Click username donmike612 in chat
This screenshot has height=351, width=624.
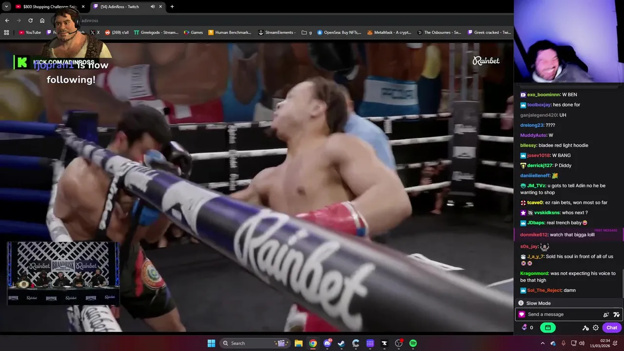pyautogui.click(x=534, y=234)
